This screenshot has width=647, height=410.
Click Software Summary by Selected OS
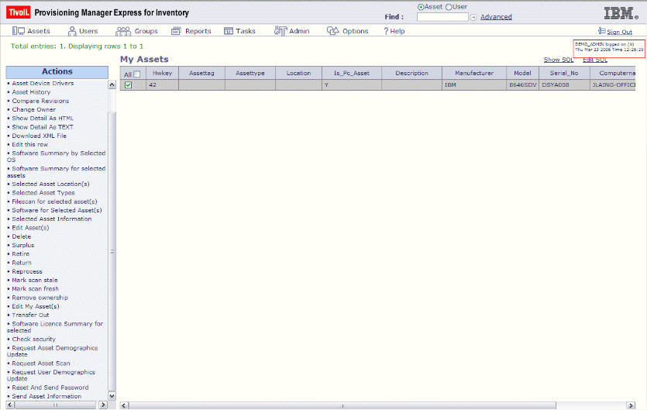(x=57, y=156)
